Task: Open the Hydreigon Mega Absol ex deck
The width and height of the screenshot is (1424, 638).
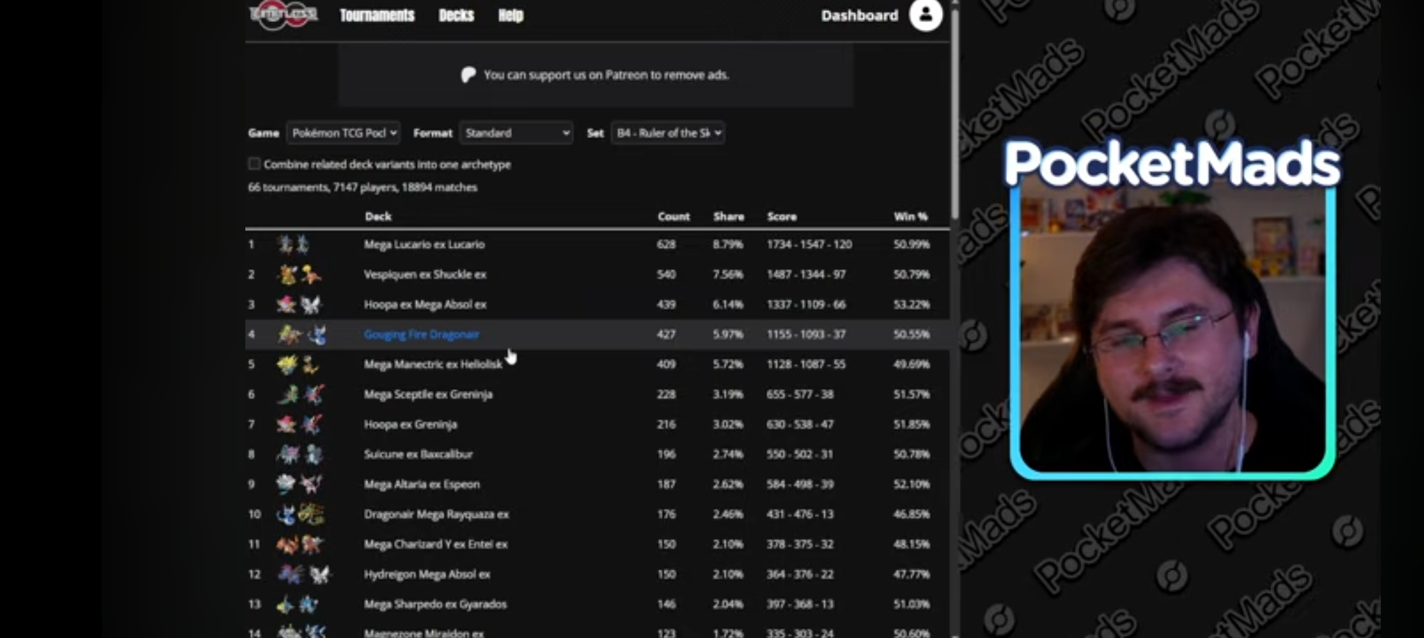Action: [427, 574]
